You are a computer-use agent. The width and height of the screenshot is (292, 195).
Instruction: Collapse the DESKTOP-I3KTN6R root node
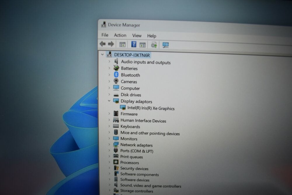[x=102, y=55]
